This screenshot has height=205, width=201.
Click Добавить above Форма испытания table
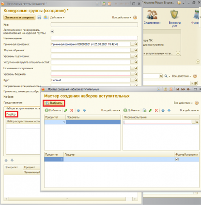pos(131,110)
